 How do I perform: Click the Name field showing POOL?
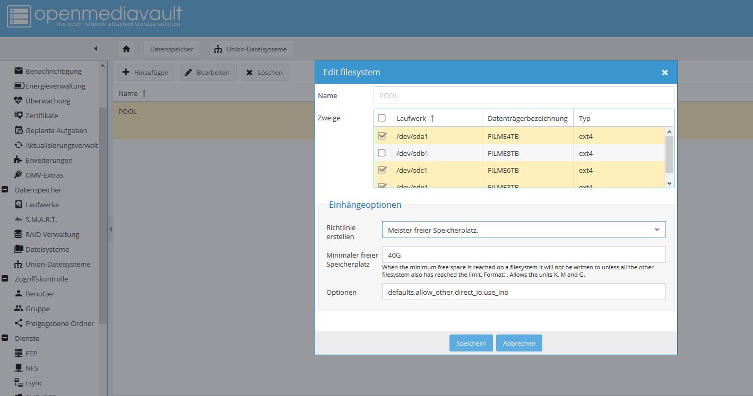click(524, 95)
